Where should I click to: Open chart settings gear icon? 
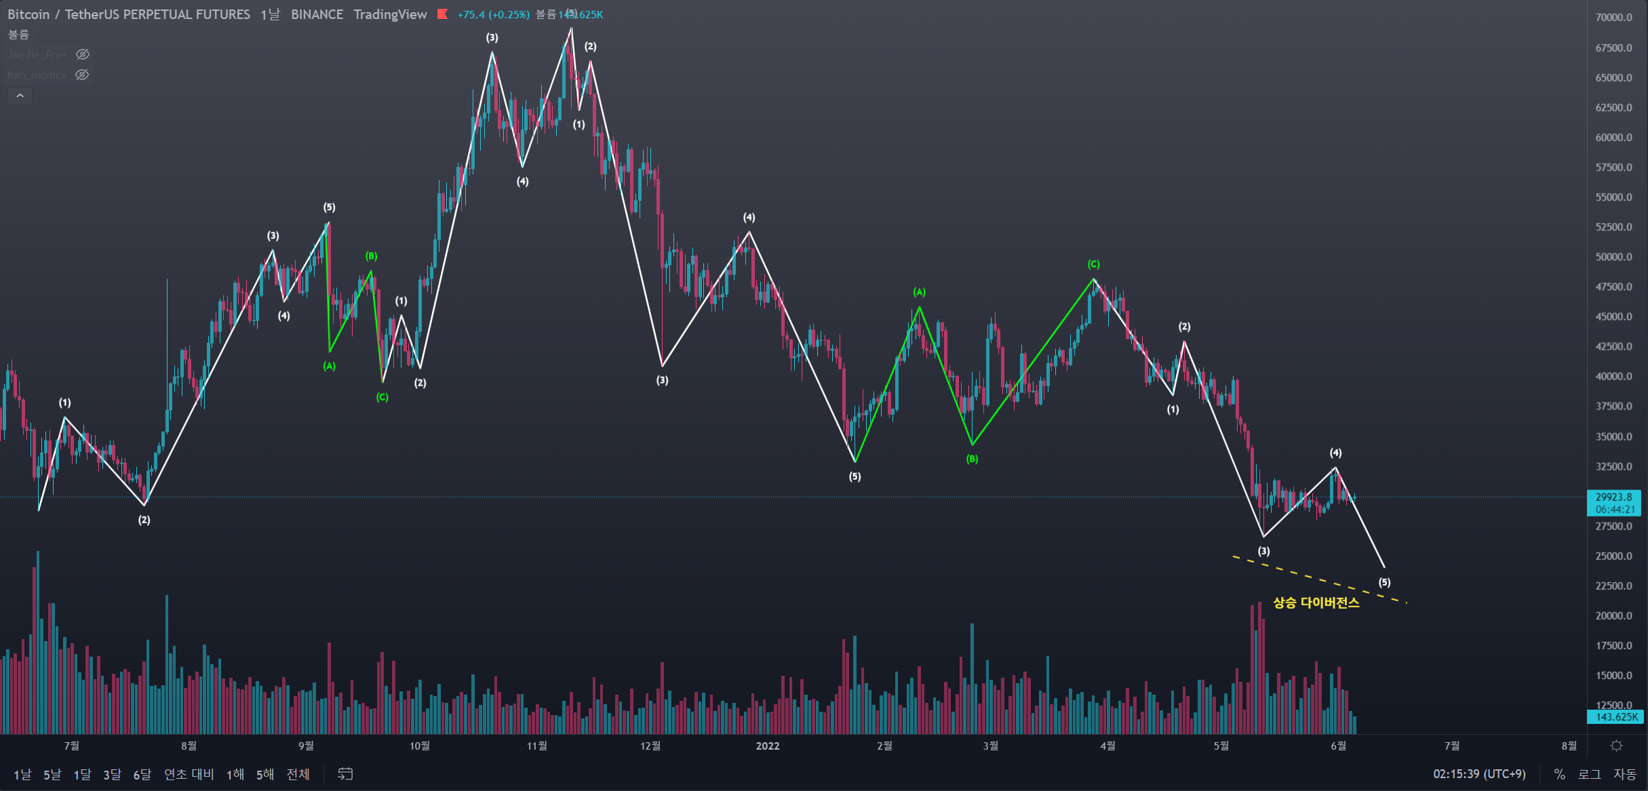pyautogui.click(x=1617, y=746)
